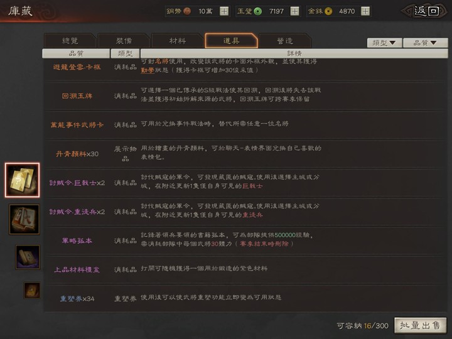Click the 批量出售 bulk sell button

[x=420, y=325]
